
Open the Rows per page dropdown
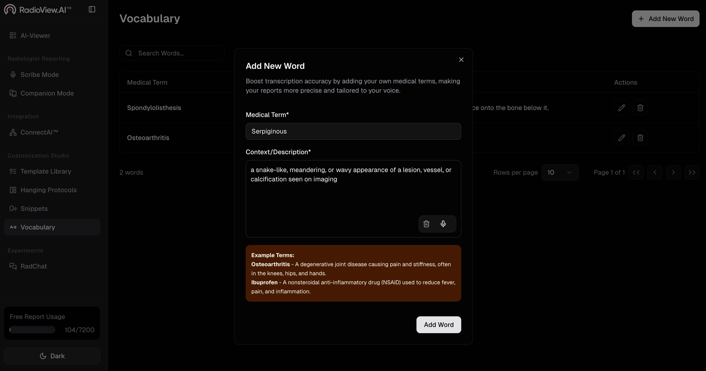pyautogui.click(x=560, y=172)
